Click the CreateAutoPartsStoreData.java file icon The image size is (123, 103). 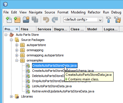(x=28, y=66)
